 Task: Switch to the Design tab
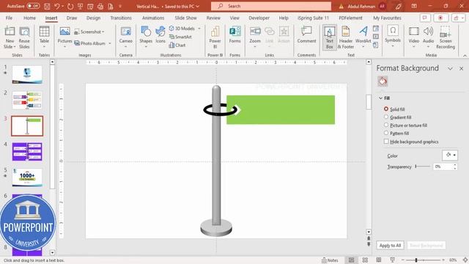pos(93,18)
